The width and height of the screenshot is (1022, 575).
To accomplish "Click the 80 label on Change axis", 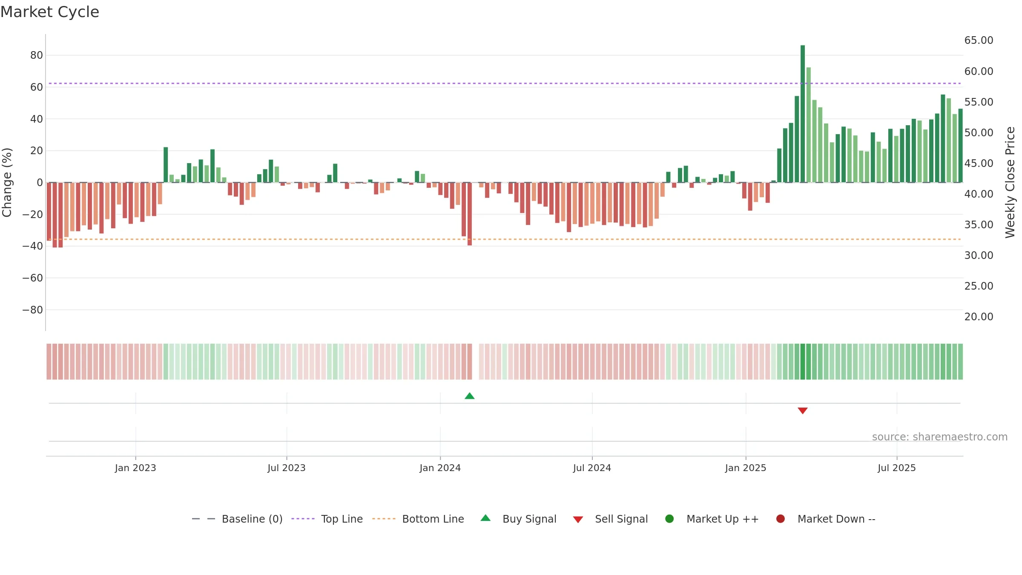I will (37, 55).
